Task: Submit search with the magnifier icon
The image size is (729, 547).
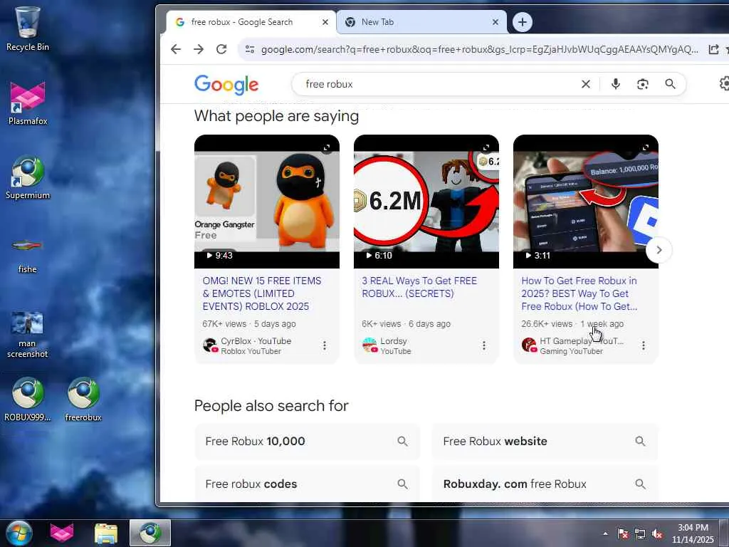Action: 670,84
